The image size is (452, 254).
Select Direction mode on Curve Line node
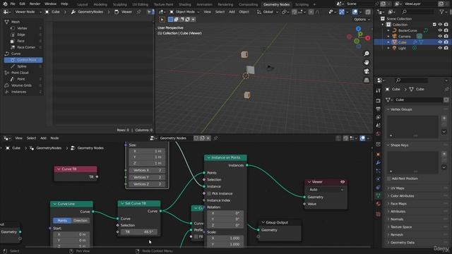pyautogui.click(x=81, y=220)
